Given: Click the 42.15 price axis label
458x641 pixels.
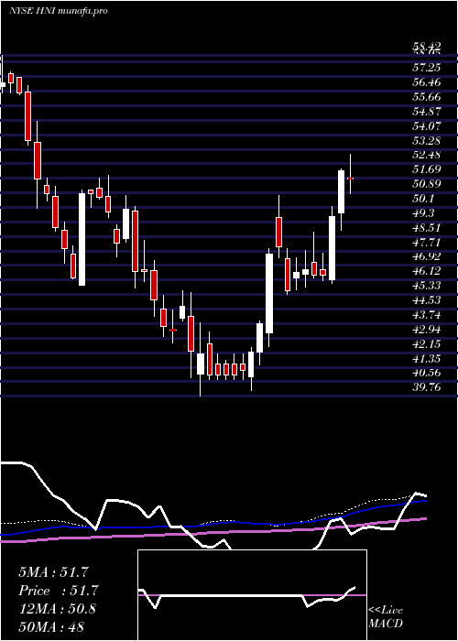Looking at the screenshot, I should pyautogui.click(x=427, y=343).
